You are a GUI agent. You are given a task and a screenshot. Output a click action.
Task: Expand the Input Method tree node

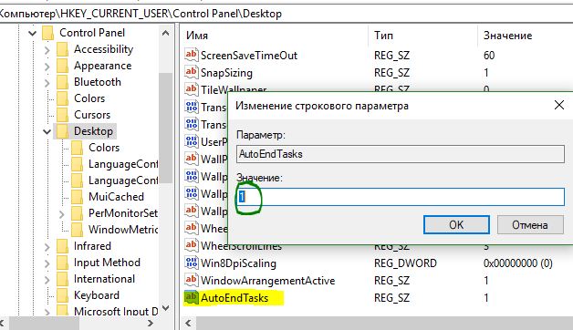click(47, 263)
